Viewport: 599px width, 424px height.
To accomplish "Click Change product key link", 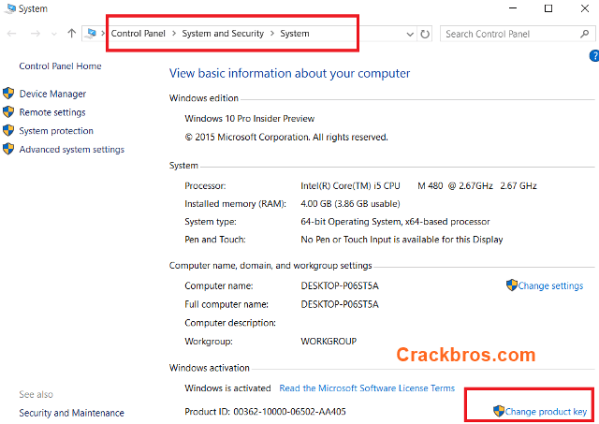I will click(546, 412).
